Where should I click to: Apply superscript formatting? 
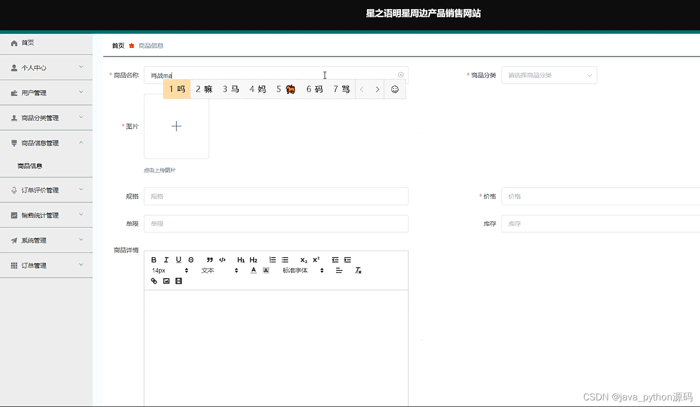(x=316, y=260)
